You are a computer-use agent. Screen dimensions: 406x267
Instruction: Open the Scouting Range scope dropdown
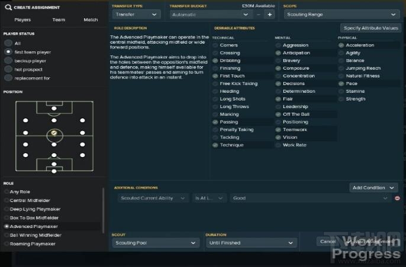click(x=341, y=15)
